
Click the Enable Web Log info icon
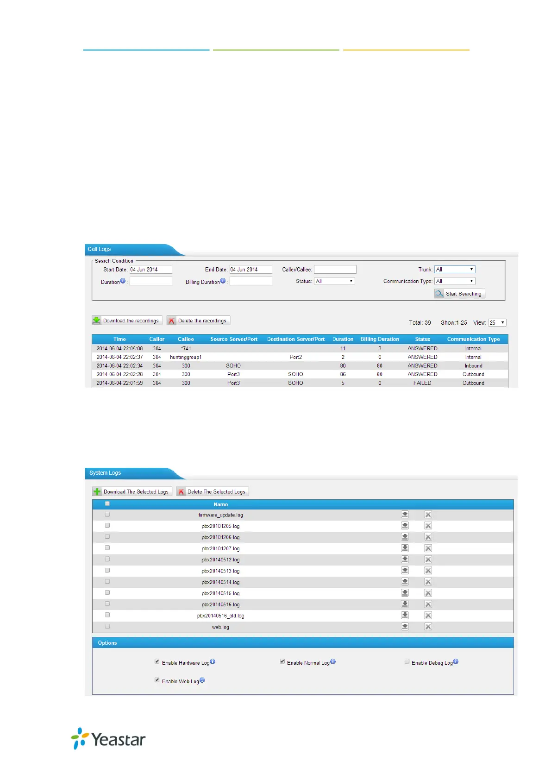[202, 680]
